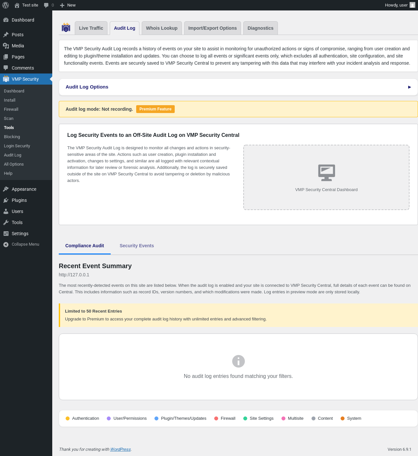Click the Media library icon
The height and width of the screenshot is (456, 418).
point(6,46)
